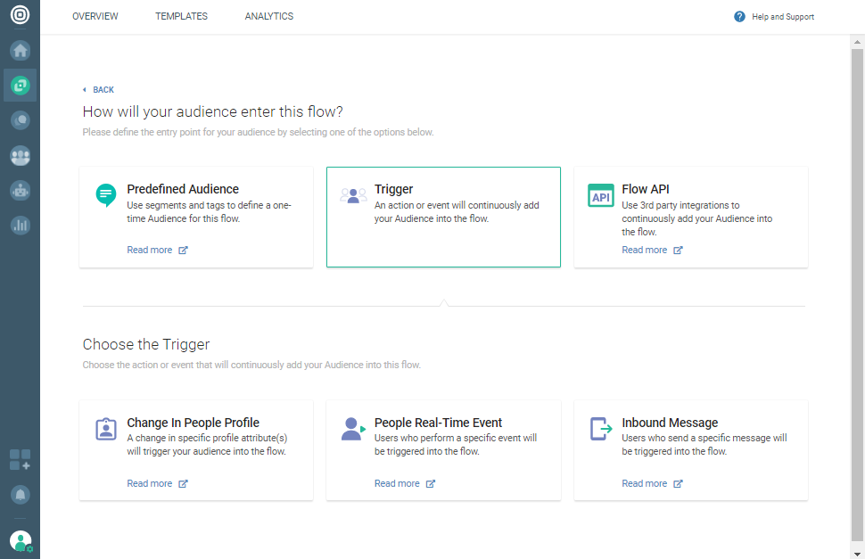The height and width of the screenshot is (559, 865).
Task: Switch to the Overview tab
Action: pos(95,17)
